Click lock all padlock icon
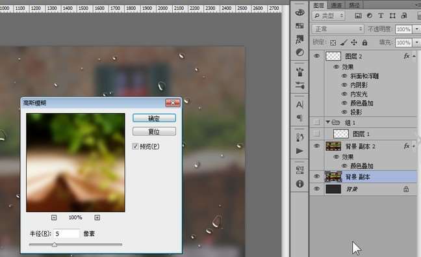This screenshot has width=421, height=257. 364,42
